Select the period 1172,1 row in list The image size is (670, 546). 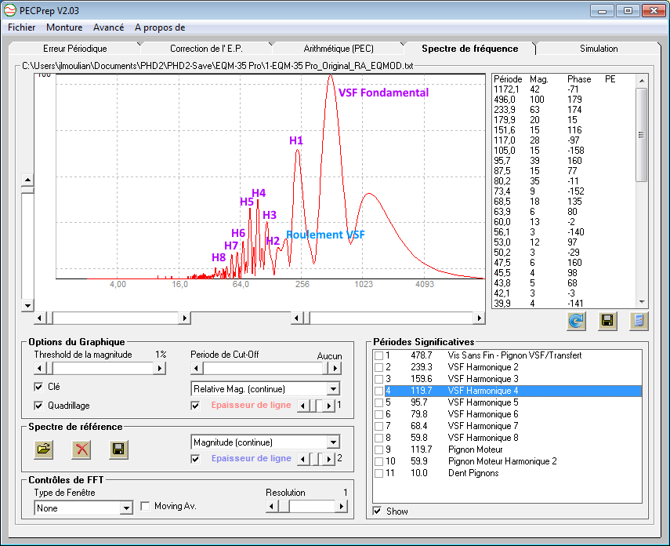(563, 89)
